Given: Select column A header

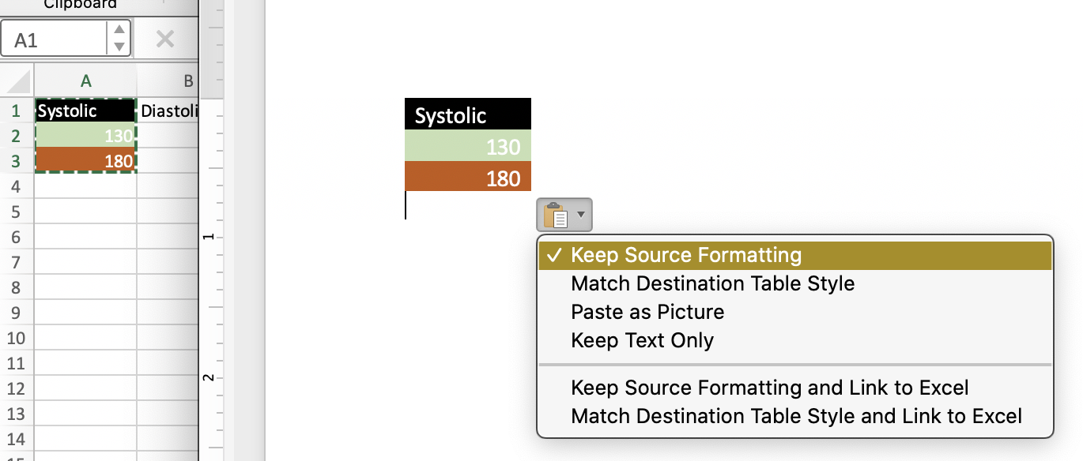Looking at the screenshot, I should (86, 81).
